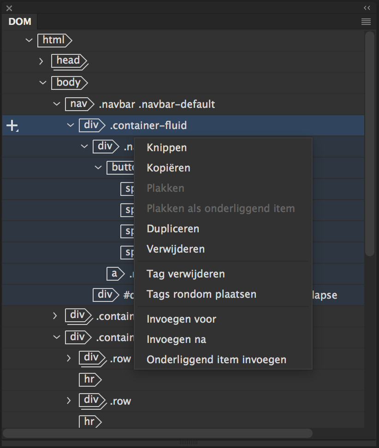The height and width of the screenshot is (448, 379).
Task: Choose Kopiëren from context menu
Action: pyautogui.click(x=168, y=168)
